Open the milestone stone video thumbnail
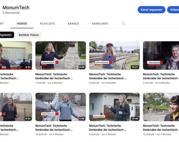The image size is (179, 142). (60, 55)
